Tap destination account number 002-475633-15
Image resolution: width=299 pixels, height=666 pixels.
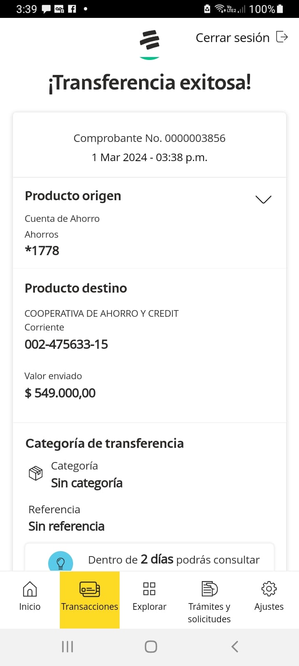(x=66, y=345)
